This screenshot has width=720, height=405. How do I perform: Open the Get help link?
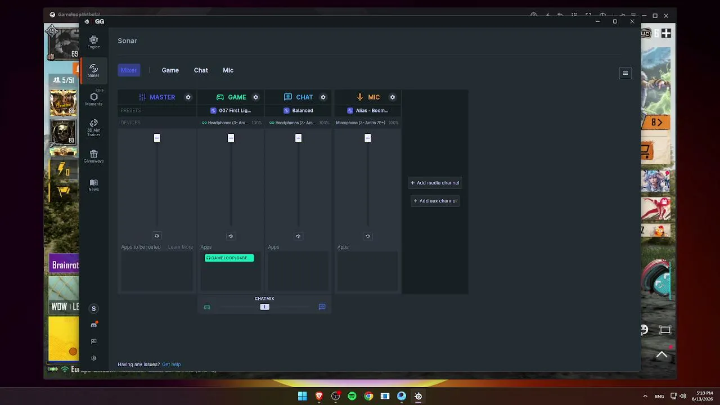pyautogui.click(x=172, y=364)
